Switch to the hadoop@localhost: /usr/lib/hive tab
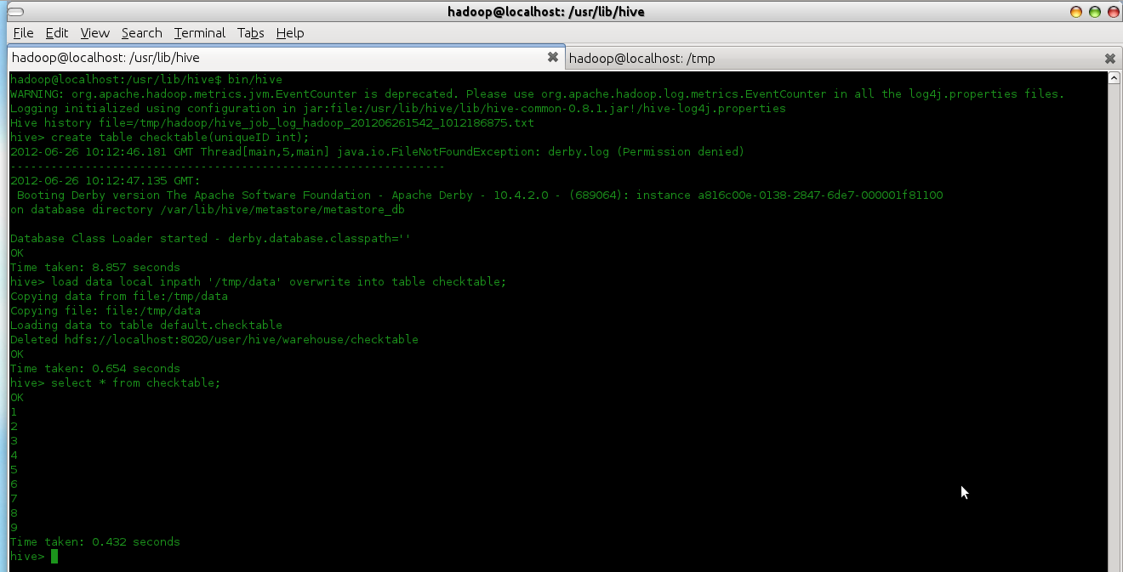The image size is (1123, 572). (x=284, y=58)
